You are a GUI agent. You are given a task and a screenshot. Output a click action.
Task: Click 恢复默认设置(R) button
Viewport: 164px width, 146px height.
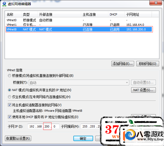pos(18,138)
